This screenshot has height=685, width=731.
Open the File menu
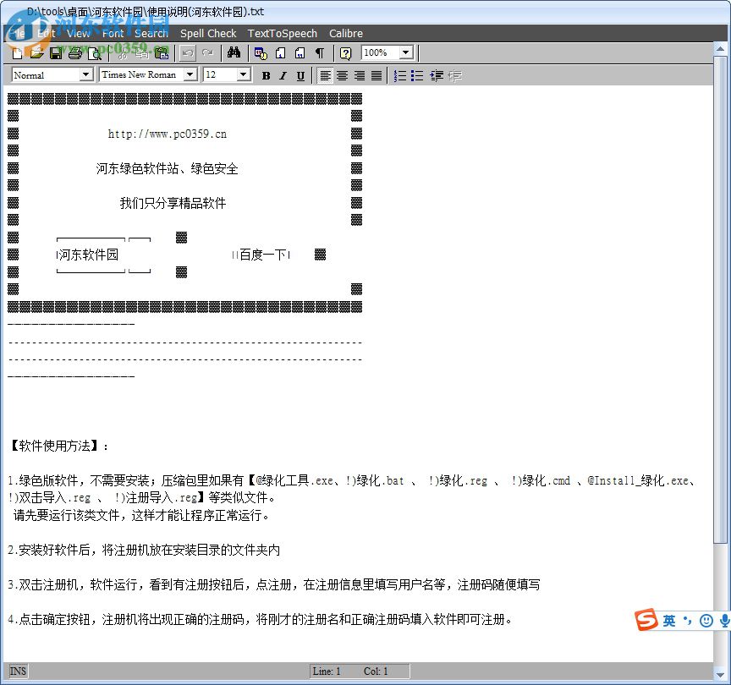click(x=18, y=34)
